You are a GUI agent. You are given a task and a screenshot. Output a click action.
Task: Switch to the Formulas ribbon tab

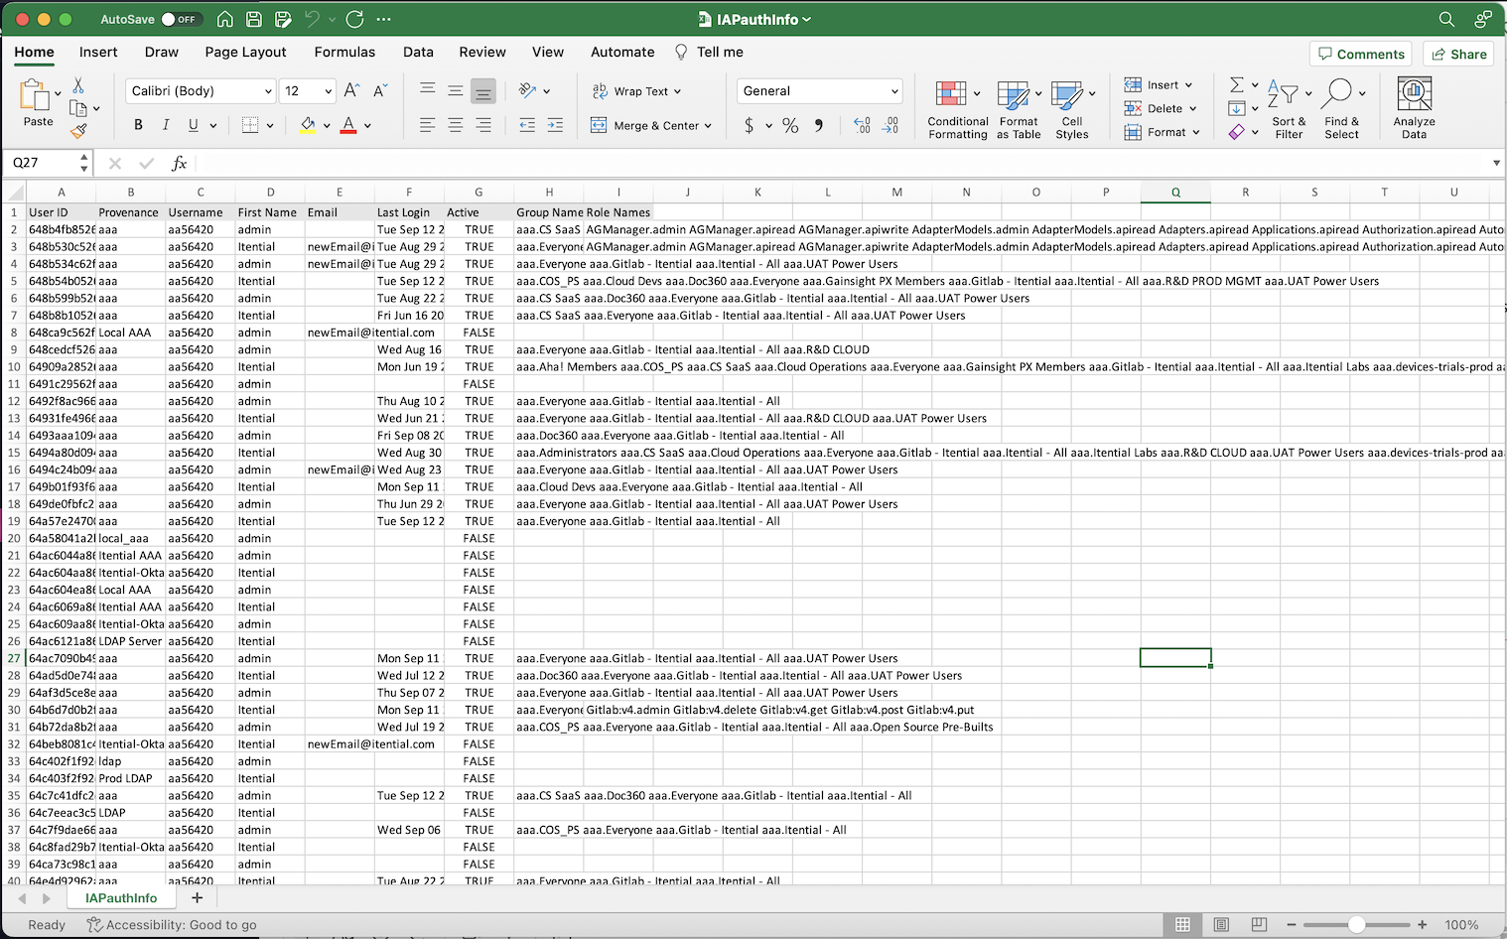coord(344,53)
